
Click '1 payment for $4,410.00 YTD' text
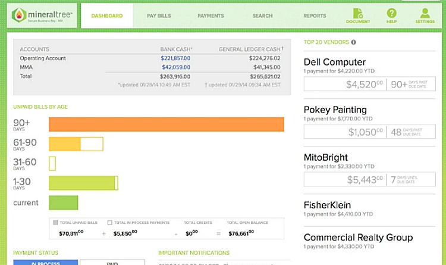coord(338,214)
